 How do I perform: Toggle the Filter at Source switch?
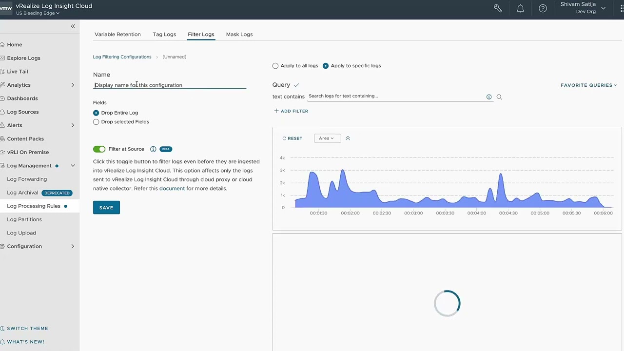click(99, 149)
